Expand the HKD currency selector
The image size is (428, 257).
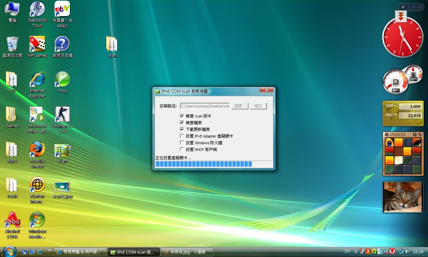coord(395,115)
